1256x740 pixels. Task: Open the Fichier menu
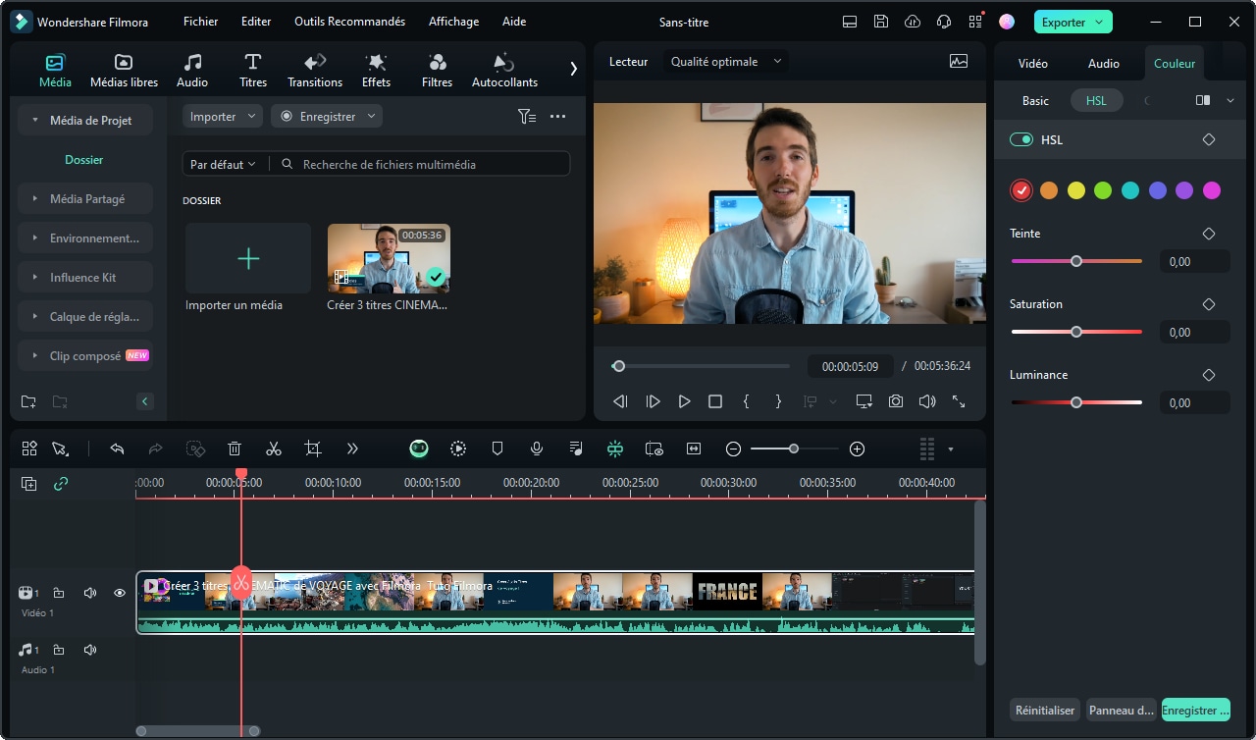(201, 22)
